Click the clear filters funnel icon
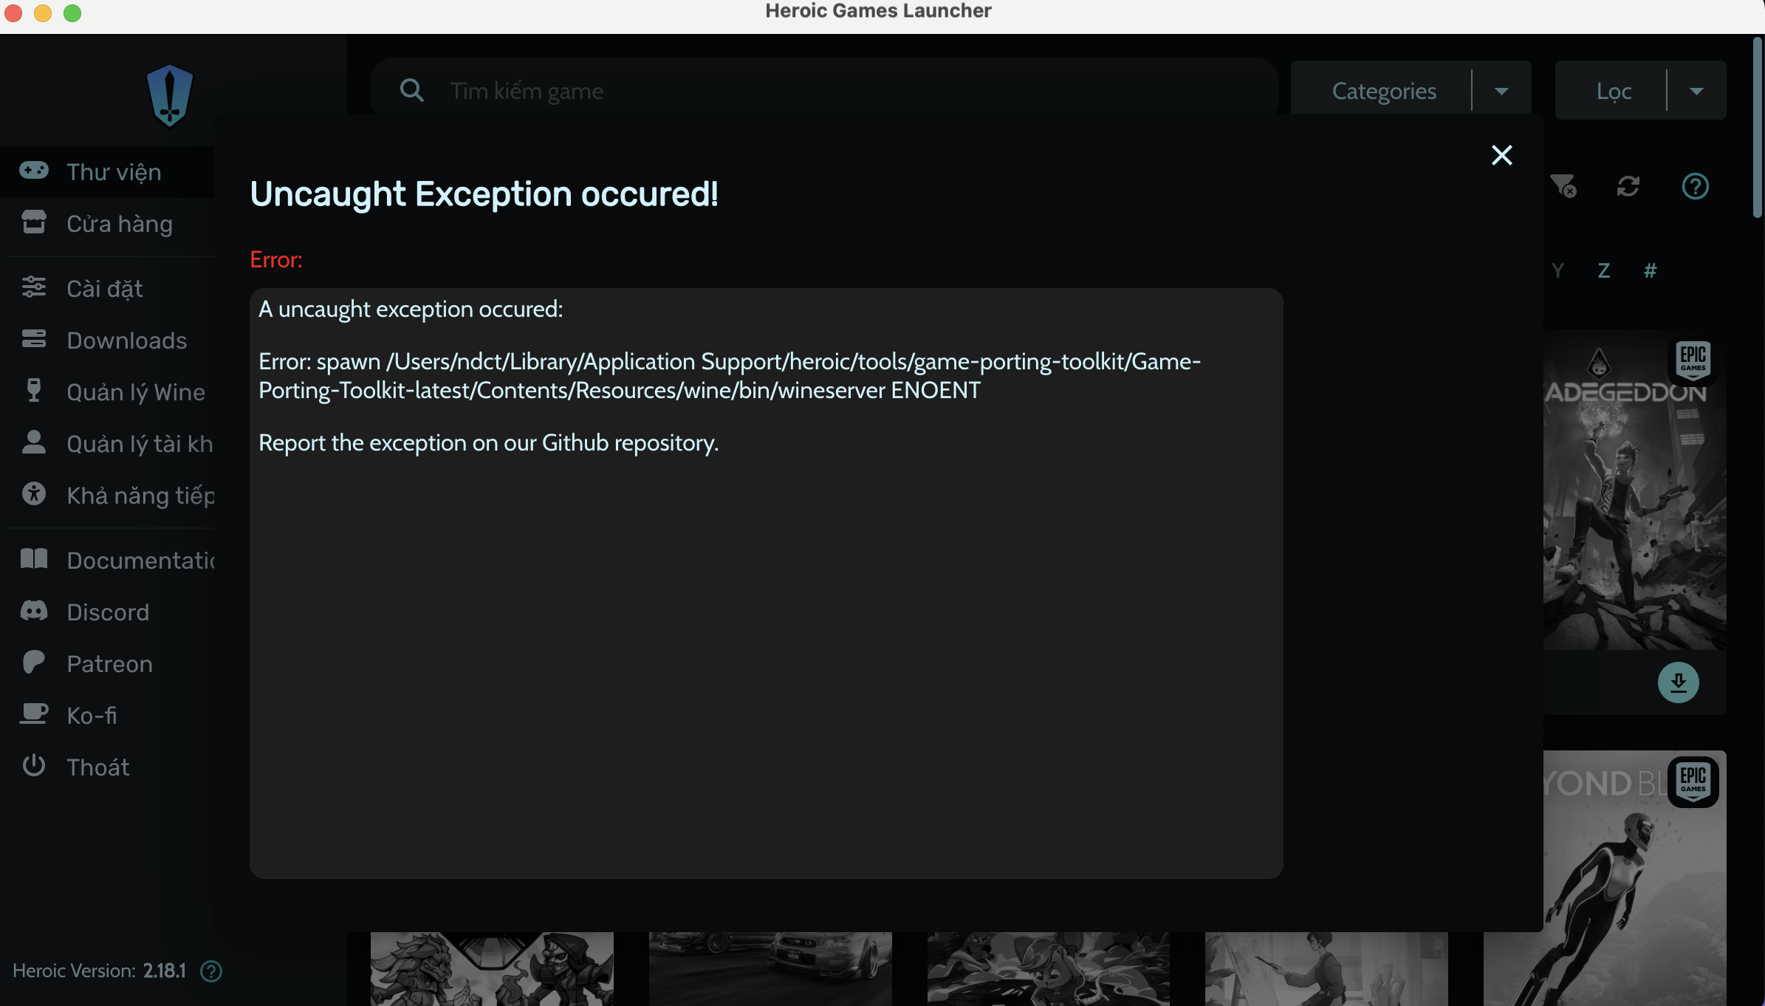Screen dimensions: 1765x1006 point(1563,186)
